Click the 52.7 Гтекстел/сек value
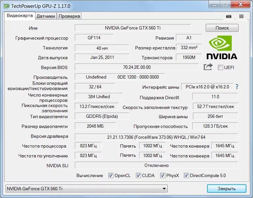This screenshot has height=198, width=253. click(x=215, y=106)
